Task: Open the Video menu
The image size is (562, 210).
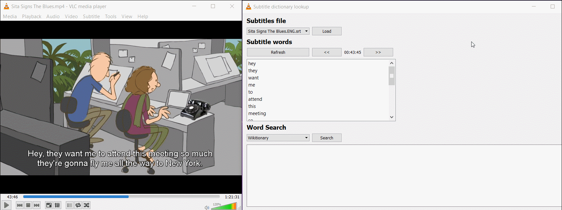Action: coord(71,17)
